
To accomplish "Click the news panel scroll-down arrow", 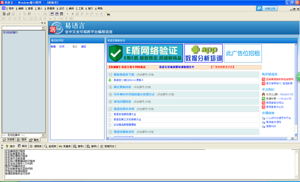I will [x=296, y=135].
